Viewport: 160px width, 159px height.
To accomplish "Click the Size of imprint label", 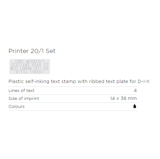I will [24, 99].
